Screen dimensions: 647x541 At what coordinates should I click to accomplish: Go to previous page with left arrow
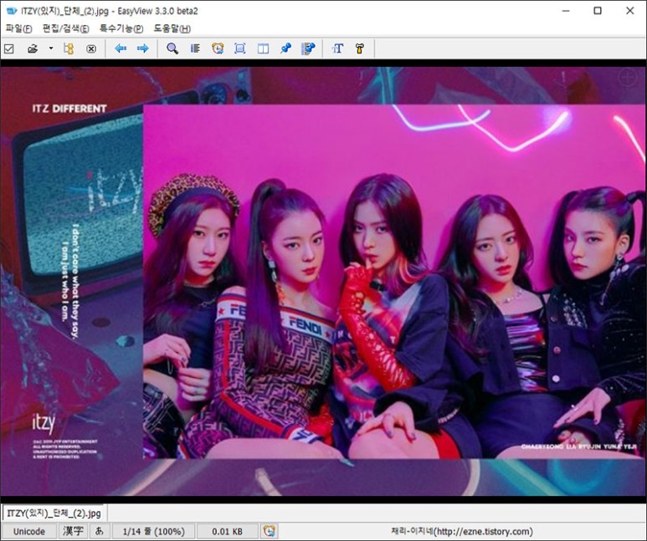tap(121, 48)
